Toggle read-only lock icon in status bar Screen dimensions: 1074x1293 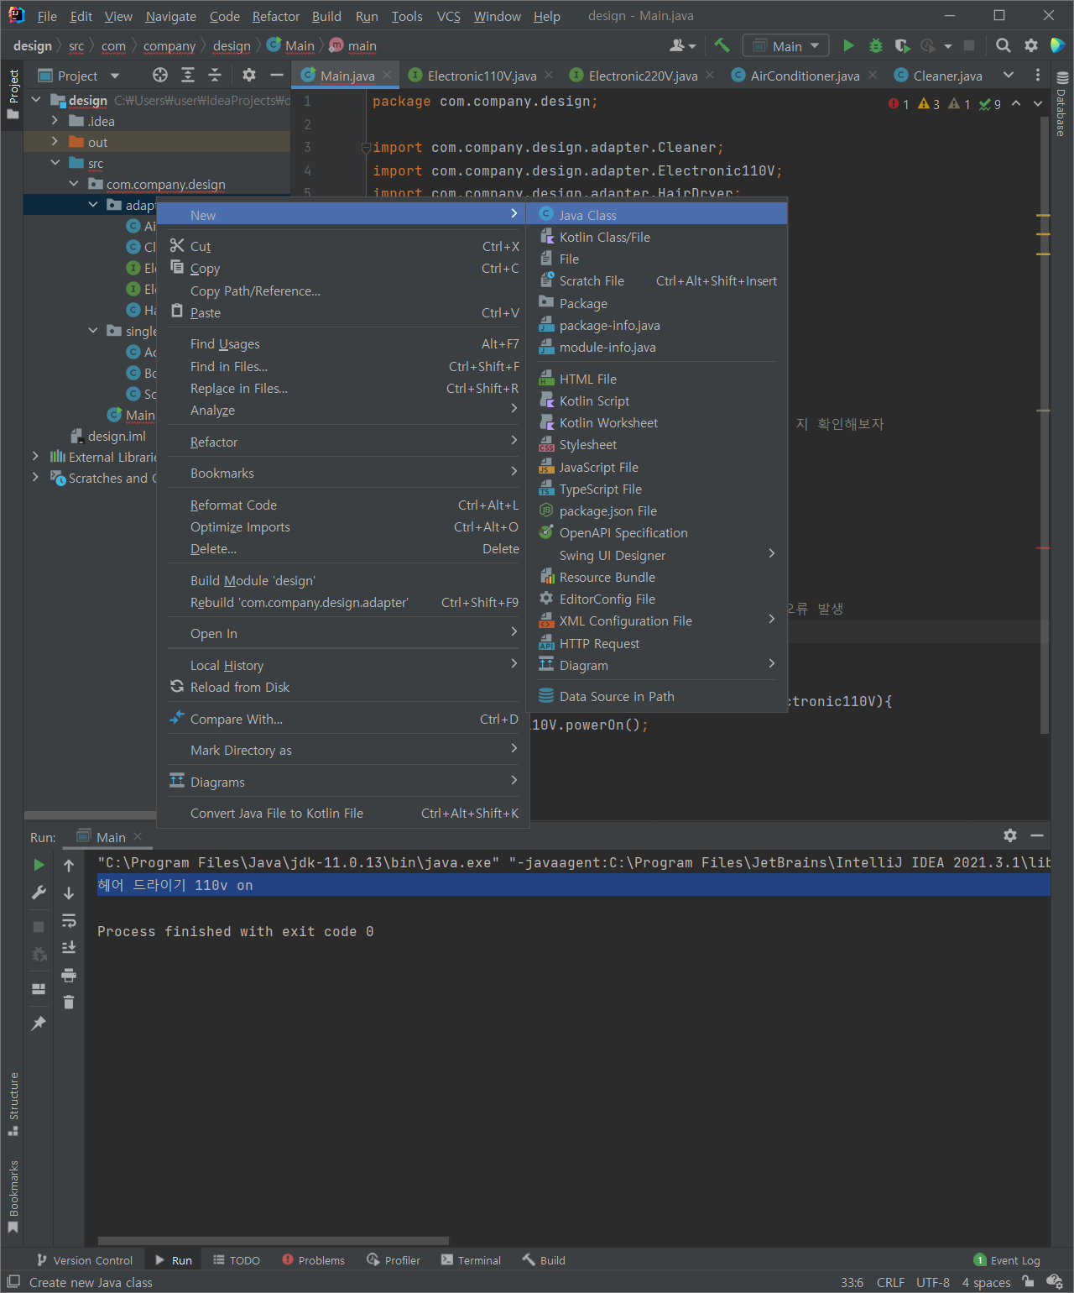[x=1028, y=1282]
